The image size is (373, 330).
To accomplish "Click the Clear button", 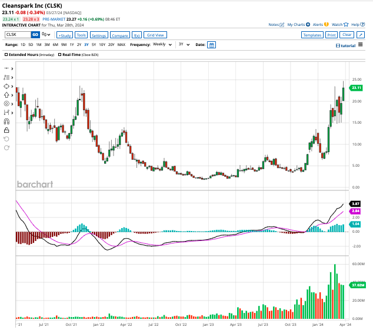I will 347,35.
